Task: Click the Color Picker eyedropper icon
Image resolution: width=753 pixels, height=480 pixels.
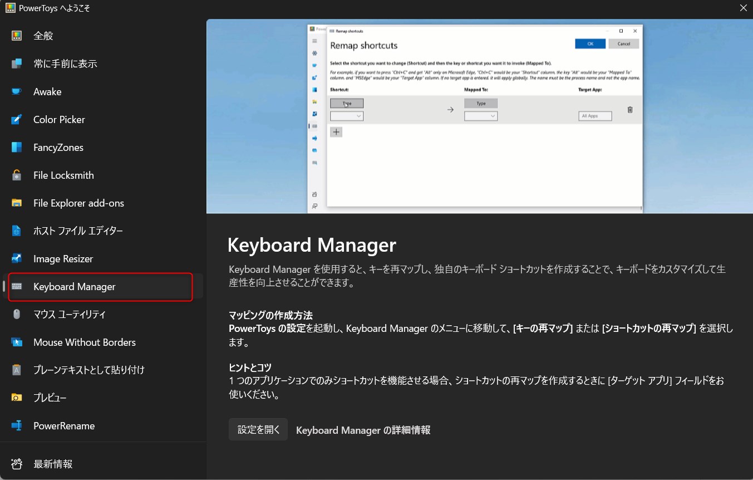Action: coord(17,119)
